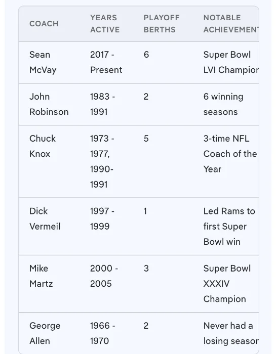This screenshot has width=276, height=354.
Task: Select the George Allen coach cell
Action: point(45,333)
